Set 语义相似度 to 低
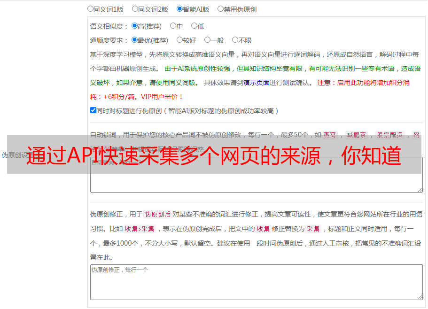The width and height of the screenshot is (428, 309). [194, 26]
